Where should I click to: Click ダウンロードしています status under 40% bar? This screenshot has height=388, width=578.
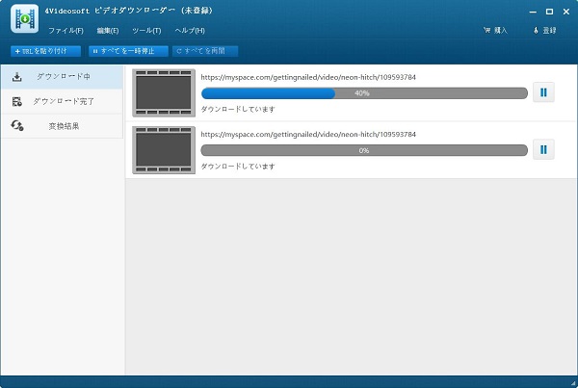(x=238, y=109)
